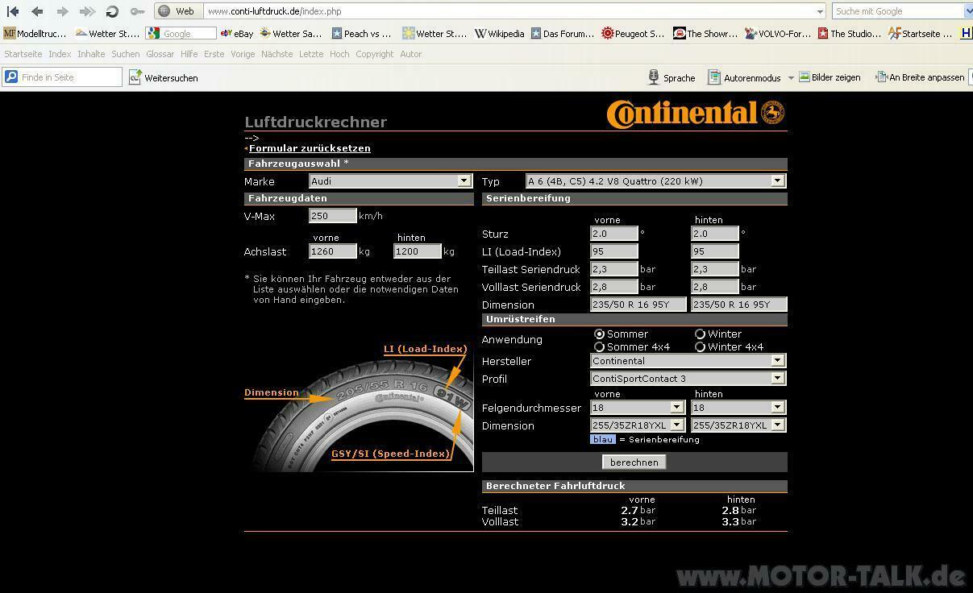Go back with the back arrow
This screenshot has height=593, width=973.
coord(37,11)
